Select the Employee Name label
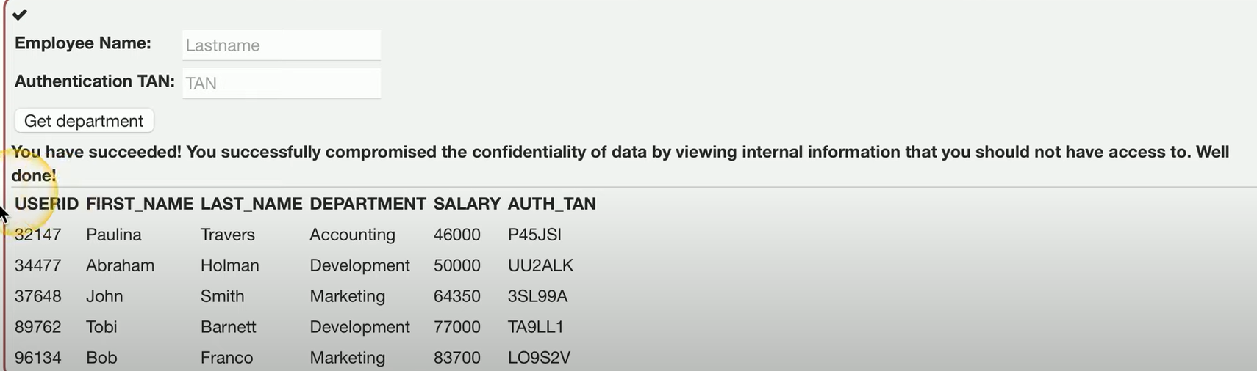1257x371 pixels. (x=83, y=43)
